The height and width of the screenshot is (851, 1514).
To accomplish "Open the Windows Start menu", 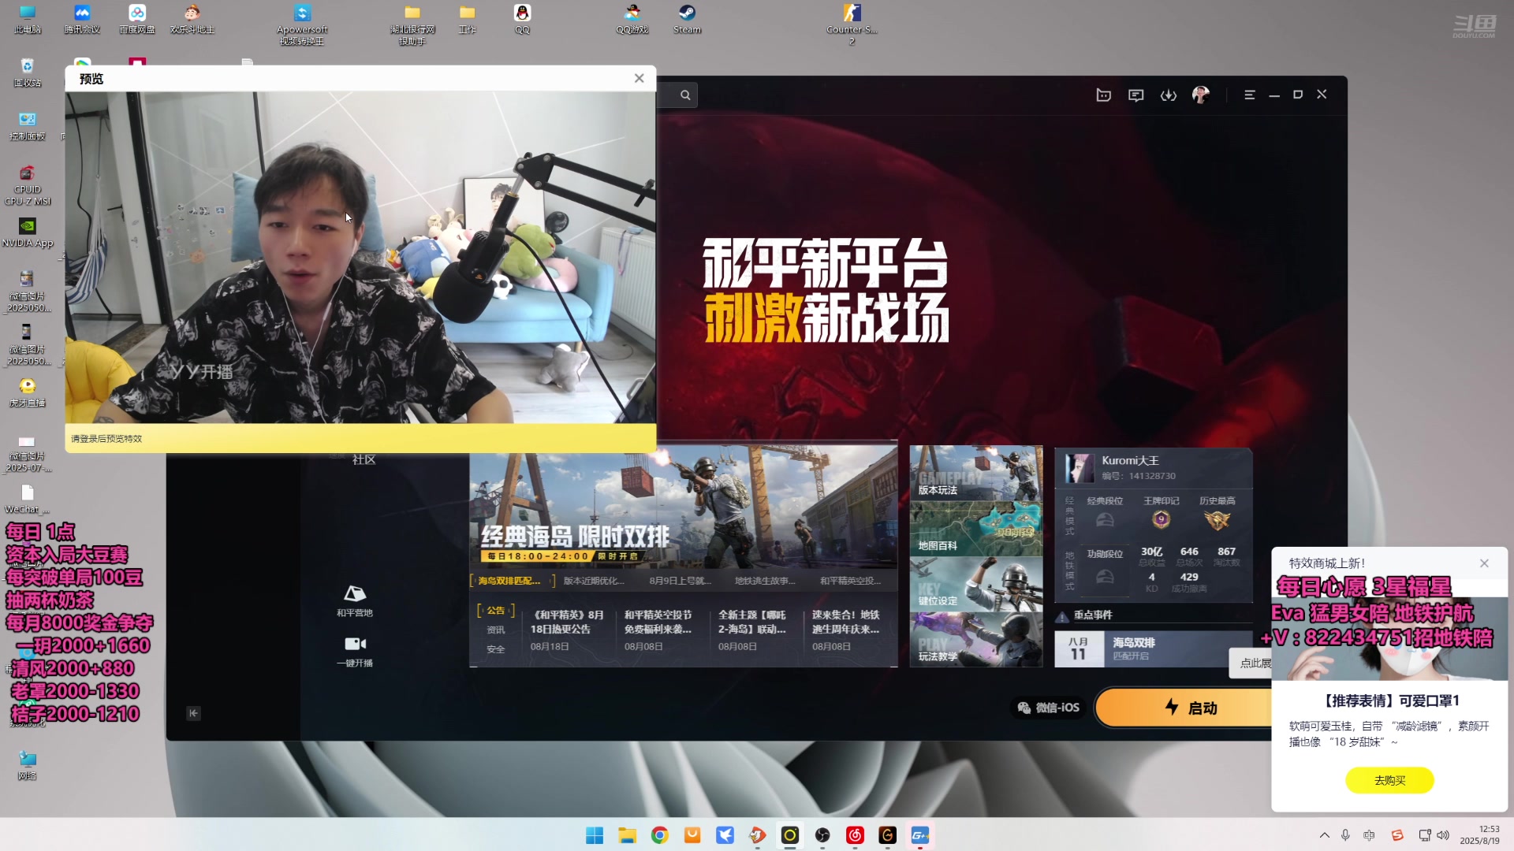I will coord(595,835).
